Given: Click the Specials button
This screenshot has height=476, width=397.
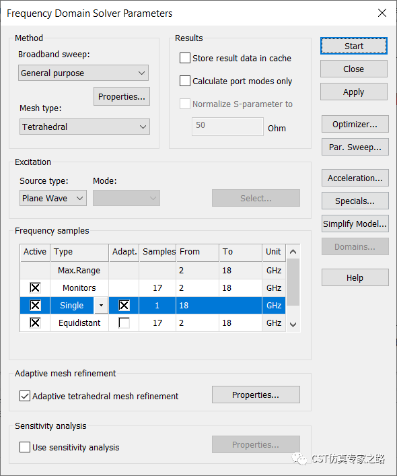Looking at the screenshot, I should pos(355,201).
